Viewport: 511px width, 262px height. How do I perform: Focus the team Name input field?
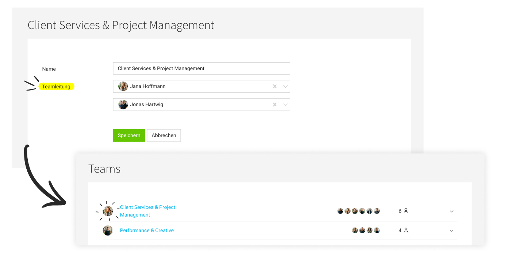[201, 68]
